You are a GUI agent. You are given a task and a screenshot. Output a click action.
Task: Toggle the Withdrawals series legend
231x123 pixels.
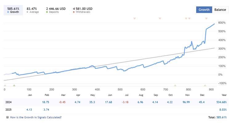pyautogui.click(x=83, y=10)
